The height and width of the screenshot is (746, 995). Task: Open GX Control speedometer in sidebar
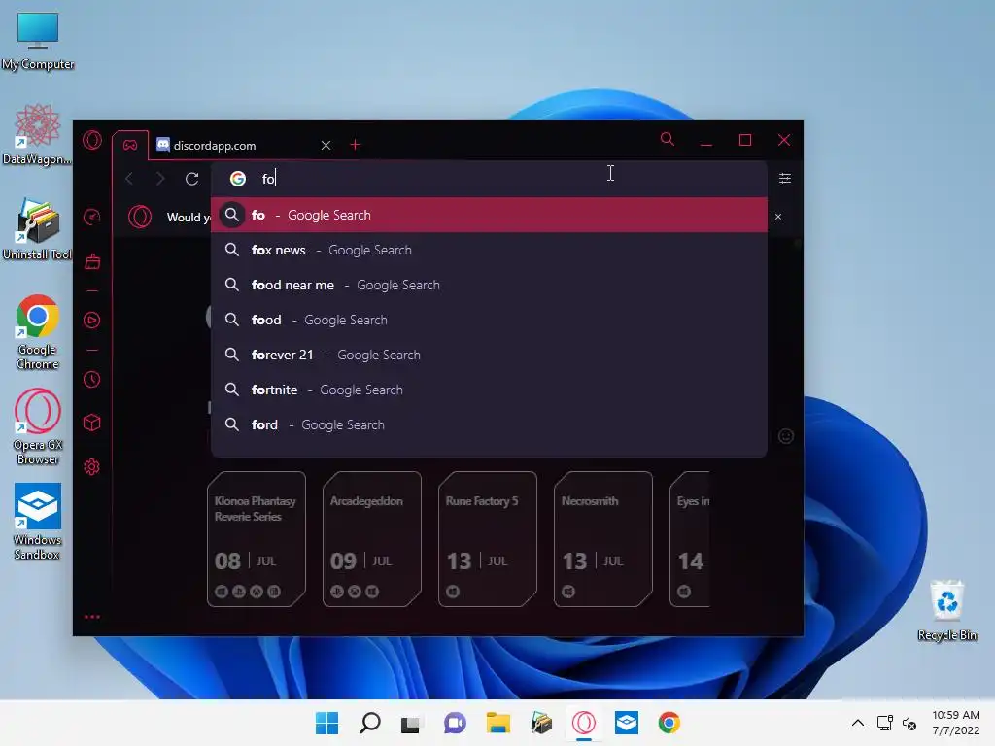coord(92,217)
